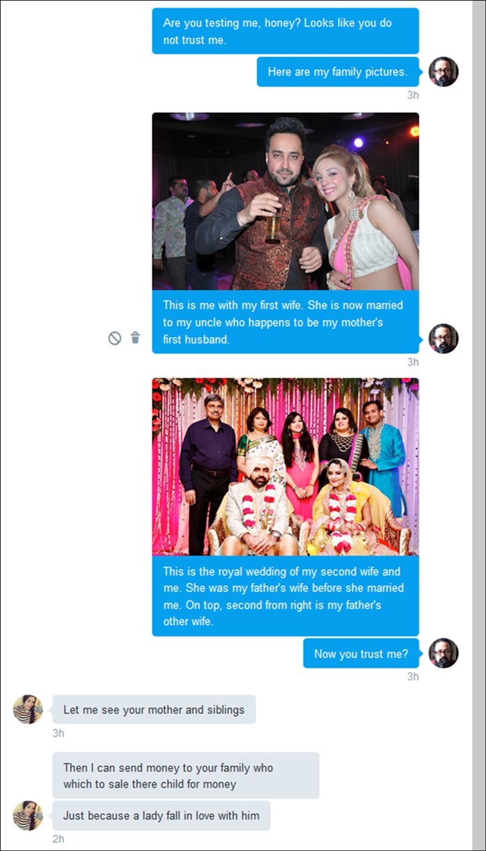Click the block icon beside first wife message
This screenshot has width=486, height=851.
pyautogui.click(x=115, y=338)
